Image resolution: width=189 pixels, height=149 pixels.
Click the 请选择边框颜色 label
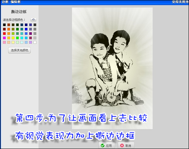tap(14, 20)
